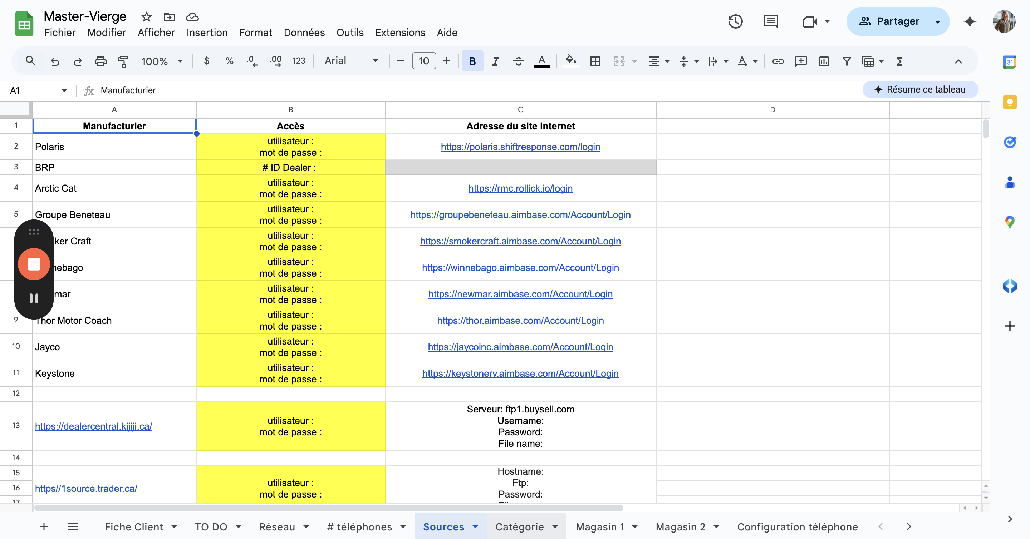The width and height of the screenshot is (1030, 539).
Task: Open Gemini sparkle assistant
Action: point(970,21)
